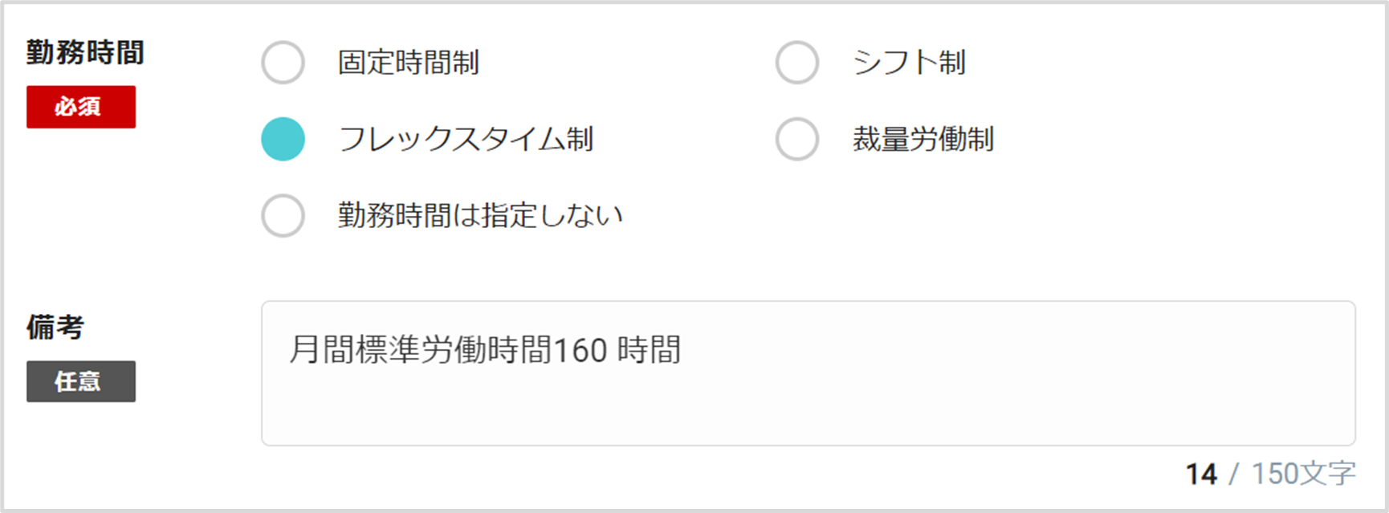Select the 固定時間制 radio button

(x=283, y=63)
